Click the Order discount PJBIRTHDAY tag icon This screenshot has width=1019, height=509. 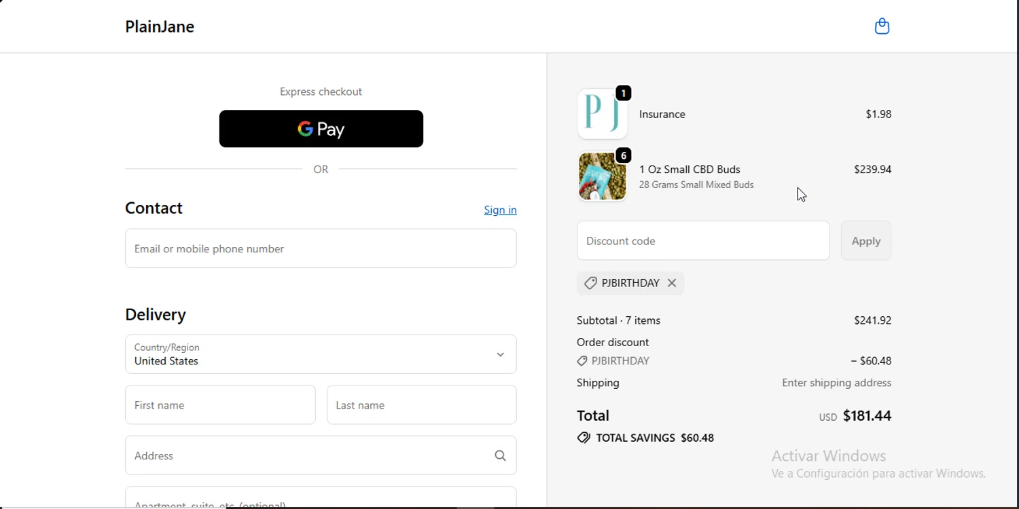pos(582,361)
